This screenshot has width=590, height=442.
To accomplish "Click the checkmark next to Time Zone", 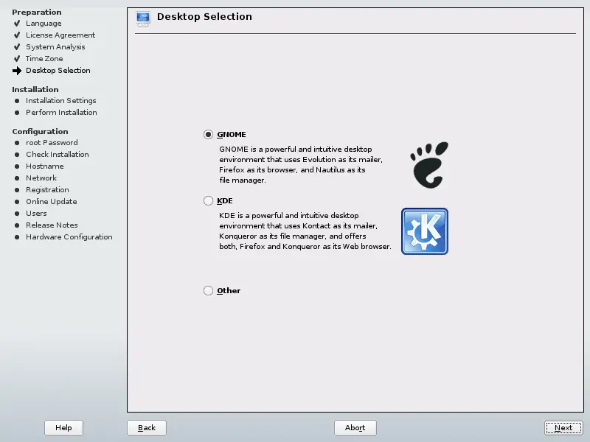I will [17, 59].
